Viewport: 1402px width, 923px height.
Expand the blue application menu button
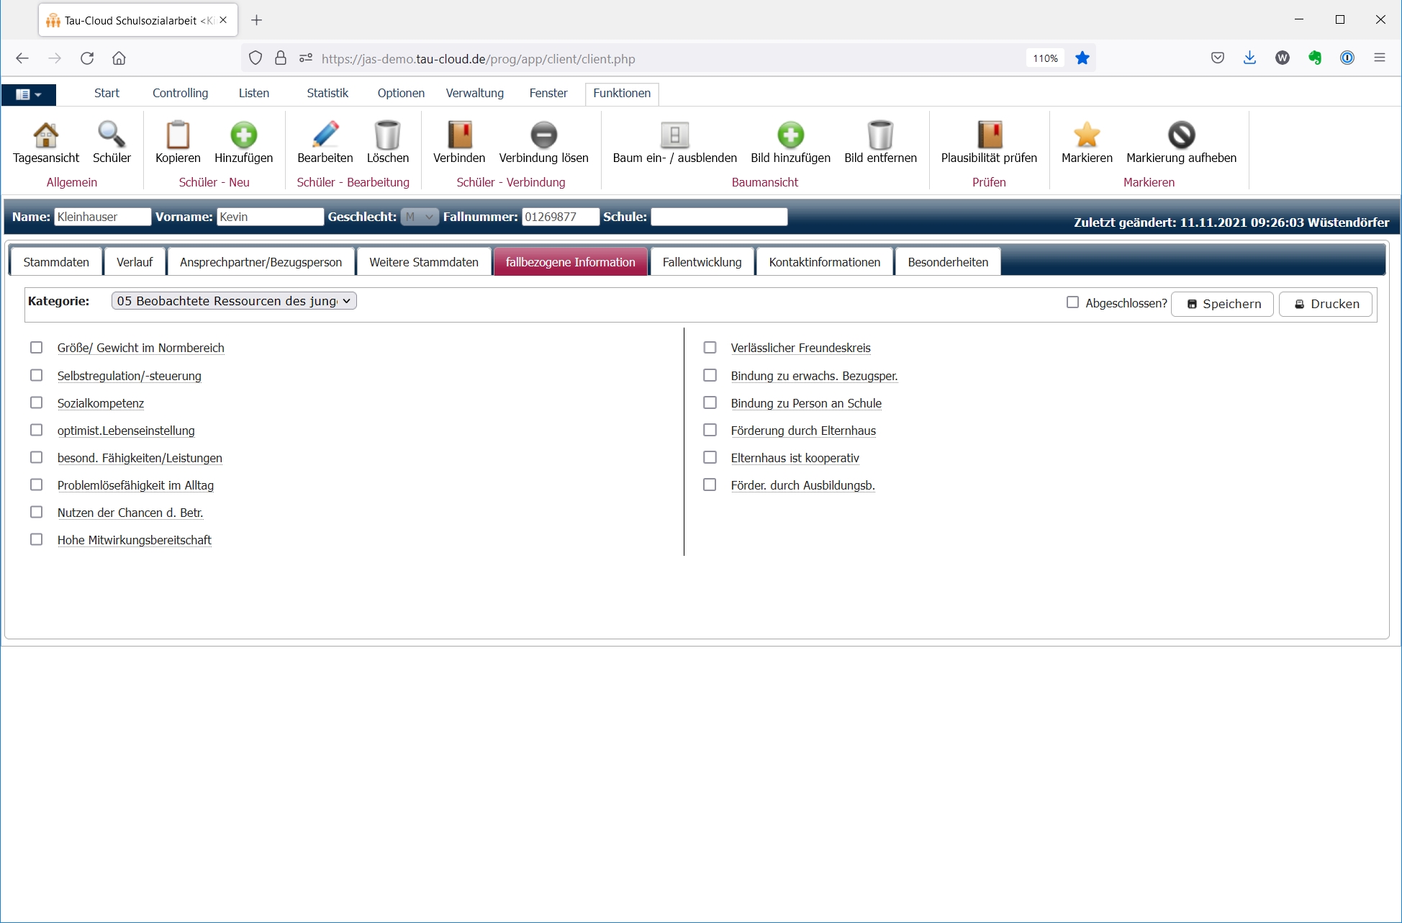click(x=29, y=94)
